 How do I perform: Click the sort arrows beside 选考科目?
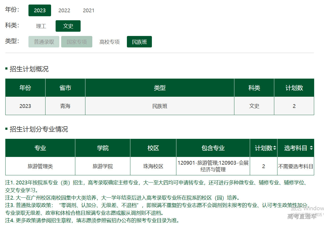[x=311, y=148]
